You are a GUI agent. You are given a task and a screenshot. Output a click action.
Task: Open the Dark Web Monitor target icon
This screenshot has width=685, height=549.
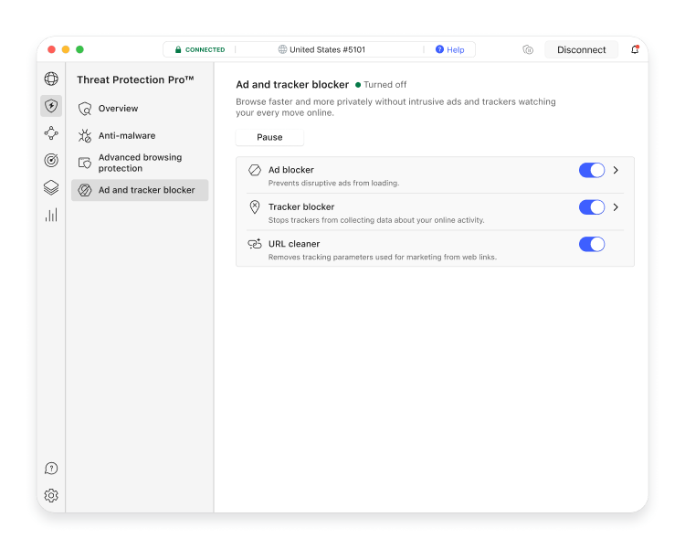[x=51, y=160]
